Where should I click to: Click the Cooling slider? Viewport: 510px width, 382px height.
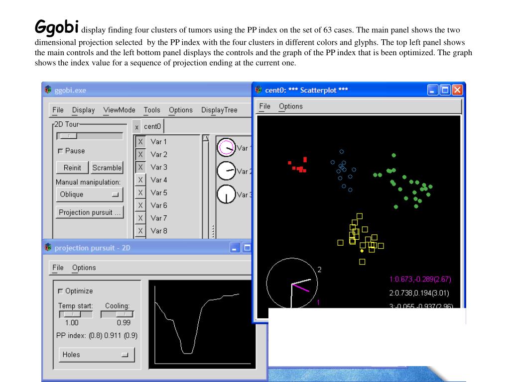(x=117, y=314)
